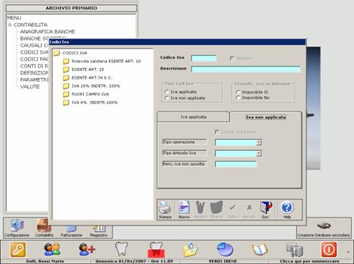Screen dimensions: 354x264
Task: Click the Perc. iva non assolta field
Action: tap(236, 165)
